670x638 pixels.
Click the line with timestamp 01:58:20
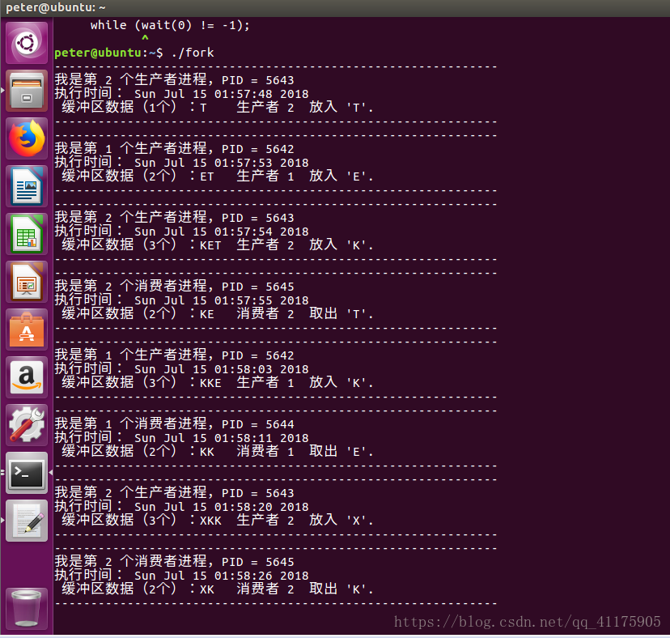[x=181, y=507]
